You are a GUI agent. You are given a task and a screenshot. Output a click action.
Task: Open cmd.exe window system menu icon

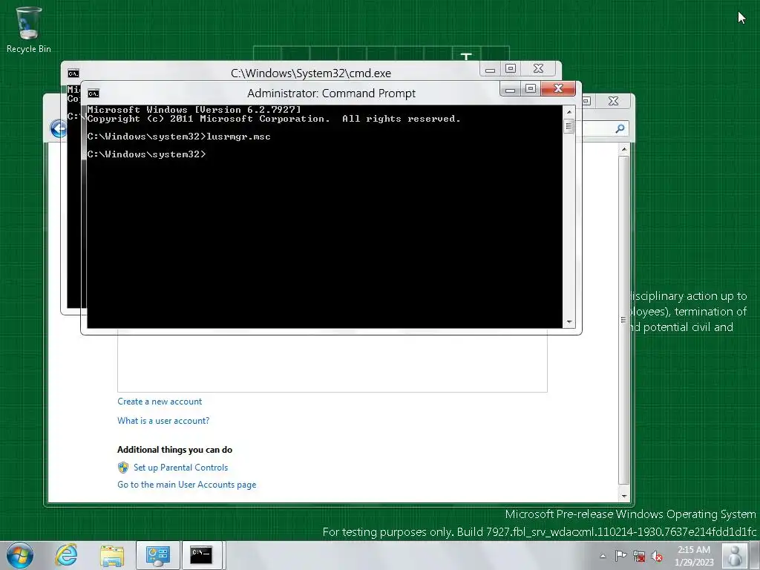[x=73, y=73]
